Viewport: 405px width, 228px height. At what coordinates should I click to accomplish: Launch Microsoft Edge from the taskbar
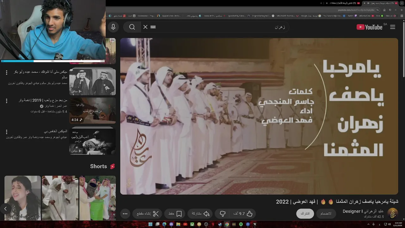(x=164, y=224)
